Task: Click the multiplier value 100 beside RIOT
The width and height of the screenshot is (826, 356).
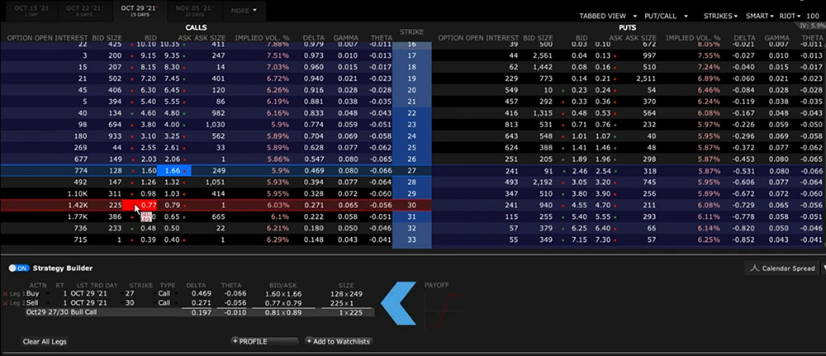Action: coord(812,17)
